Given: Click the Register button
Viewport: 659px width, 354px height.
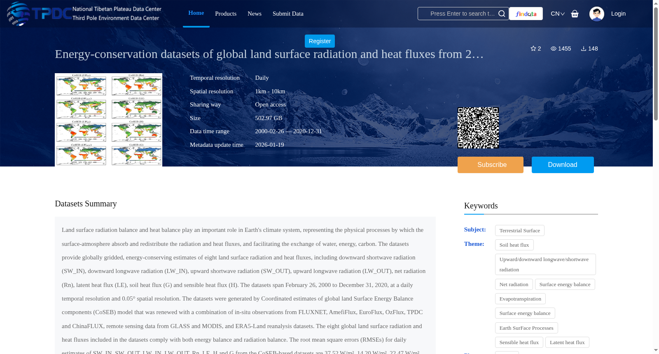Looking at the screenshot, I should tap(320, 41).
